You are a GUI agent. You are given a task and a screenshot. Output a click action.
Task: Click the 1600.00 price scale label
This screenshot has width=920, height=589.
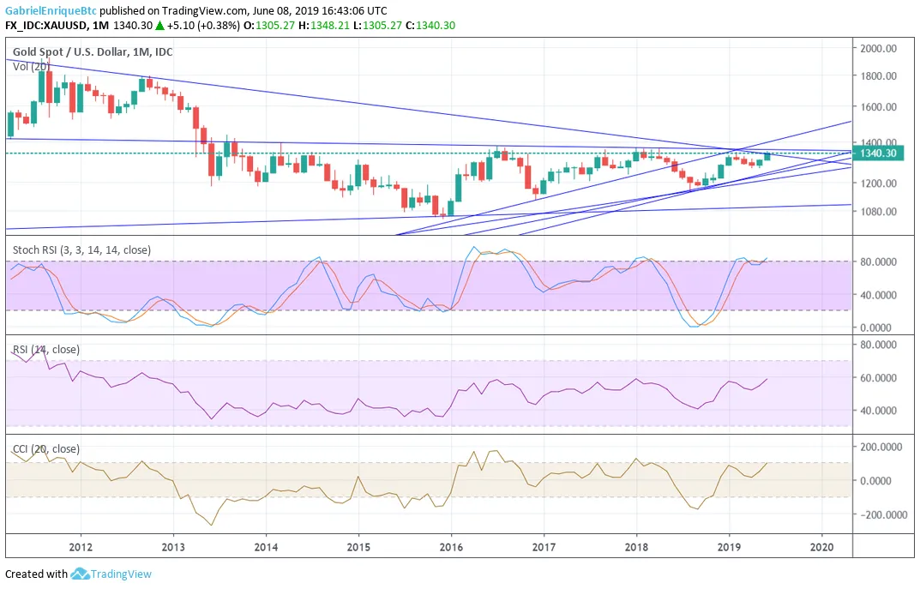[x=878, y=107]
